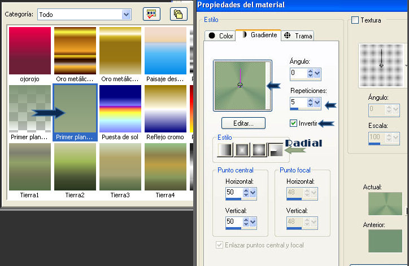Select the sunburst gradient style icon
409x266 pixels.
pyautogui.click(x=259, y=150)
